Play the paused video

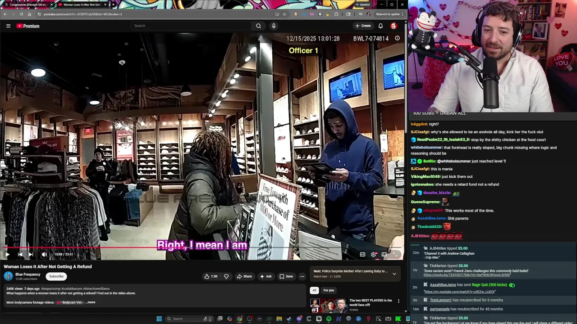7,254
